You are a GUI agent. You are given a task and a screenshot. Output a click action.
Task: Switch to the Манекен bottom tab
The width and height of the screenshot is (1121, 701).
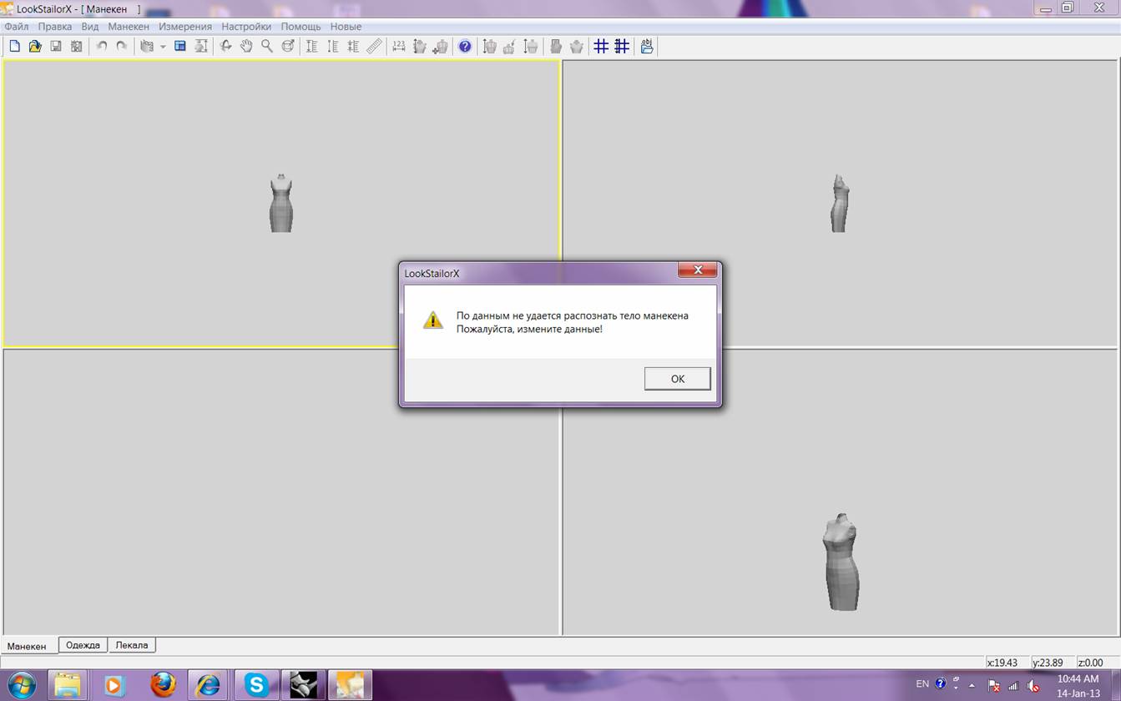[28, 646]
